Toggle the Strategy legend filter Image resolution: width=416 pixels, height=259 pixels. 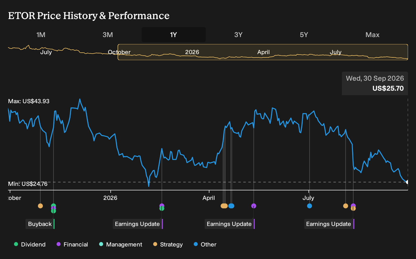tap(168, 244)
